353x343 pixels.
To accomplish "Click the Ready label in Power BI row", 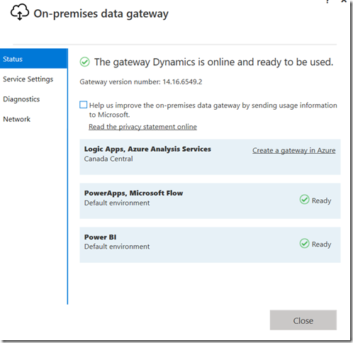I will tap(321, 244).
